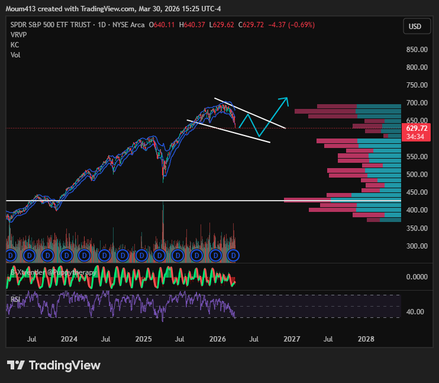Click the 2027 time axis label
The image size is (439, 383).
point(292,339)
